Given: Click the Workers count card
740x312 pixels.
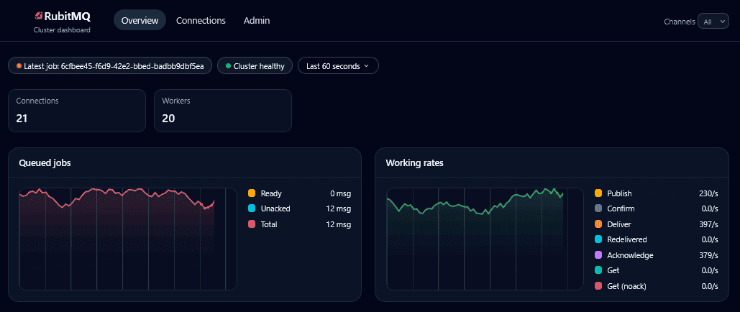Looking at the screenshot, I should (223, 111).
